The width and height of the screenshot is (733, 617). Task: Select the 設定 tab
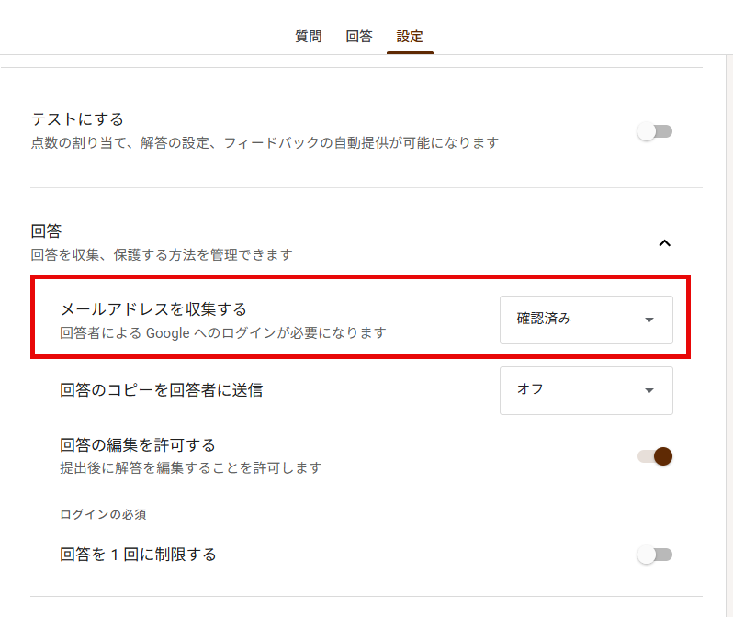tap(410, 37)
